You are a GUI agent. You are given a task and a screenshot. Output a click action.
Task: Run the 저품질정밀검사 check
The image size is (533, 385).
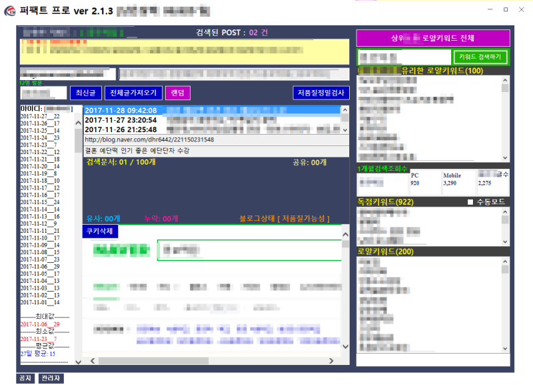[321, 93]
